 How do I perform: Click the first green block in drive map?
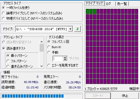(x=87, y=11)
